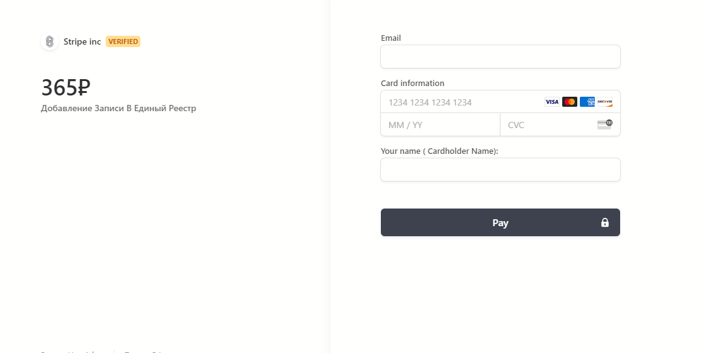Click the Stripe inc merchant logo

50,42
